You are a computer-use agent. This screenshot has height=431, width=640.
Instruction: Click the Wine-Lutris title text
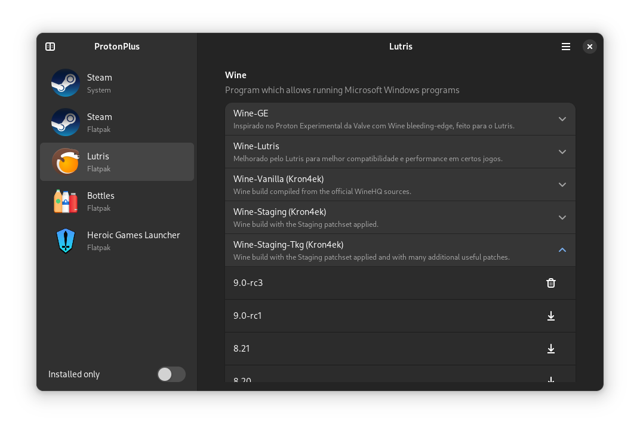click(256, 146)
